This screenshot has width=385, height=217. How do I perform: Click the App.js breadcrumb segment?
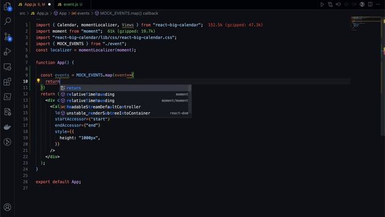click(40, 13)
